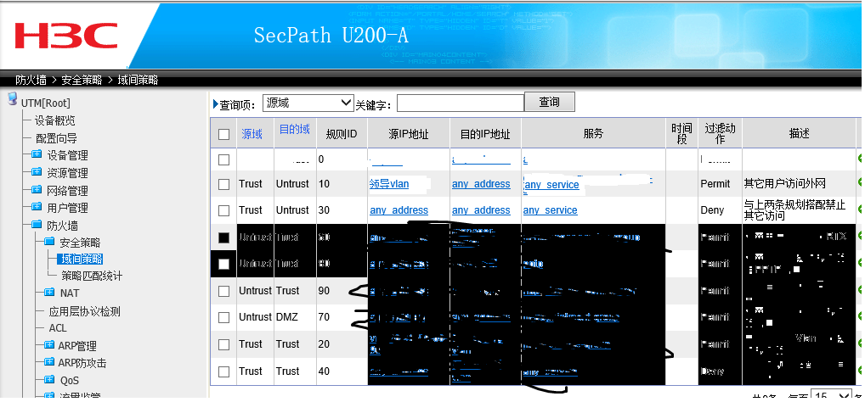
Task: Click the 源IP地址 column header
Action: [x=408, y=134]
